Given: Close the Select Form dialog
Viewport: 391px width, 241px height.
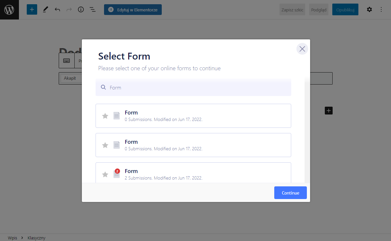Looking at the screenshot, I should pyautogui.click(x=302, y=49).
